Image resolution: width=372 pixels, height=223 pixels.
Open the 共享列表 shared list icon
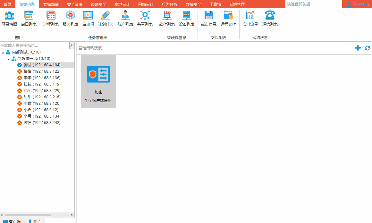point(145,15)
